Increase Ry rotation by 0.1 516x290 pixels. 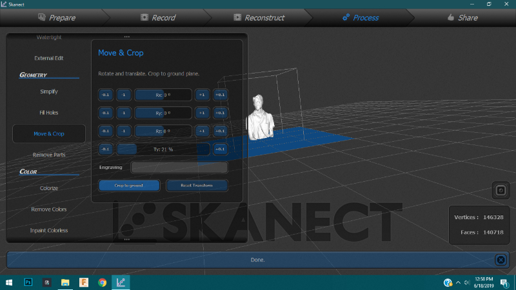pyautogui.click(x=220, y=113)
